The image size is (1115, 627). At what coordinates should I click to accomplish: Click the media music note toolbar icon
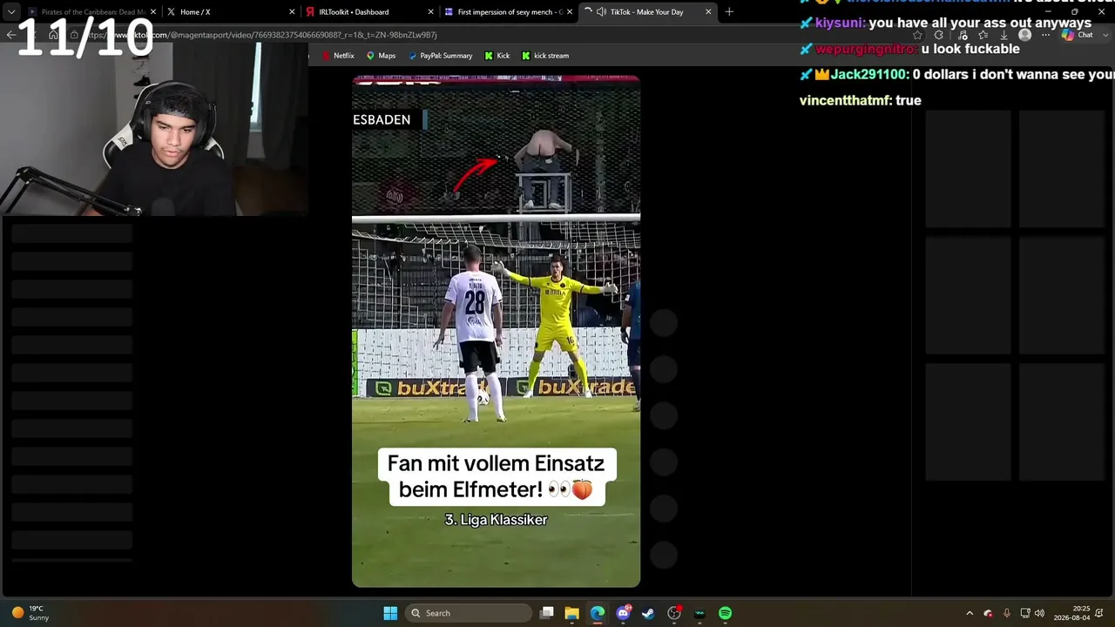pyautogui.click(x=962, y=35)
